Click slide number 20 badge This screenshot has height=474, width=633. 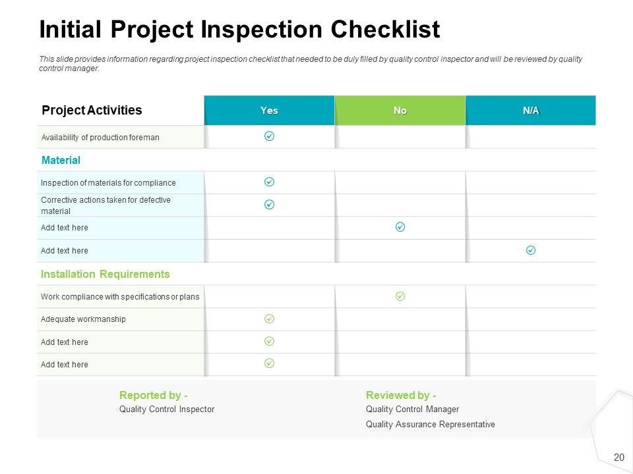coord(618,458)
